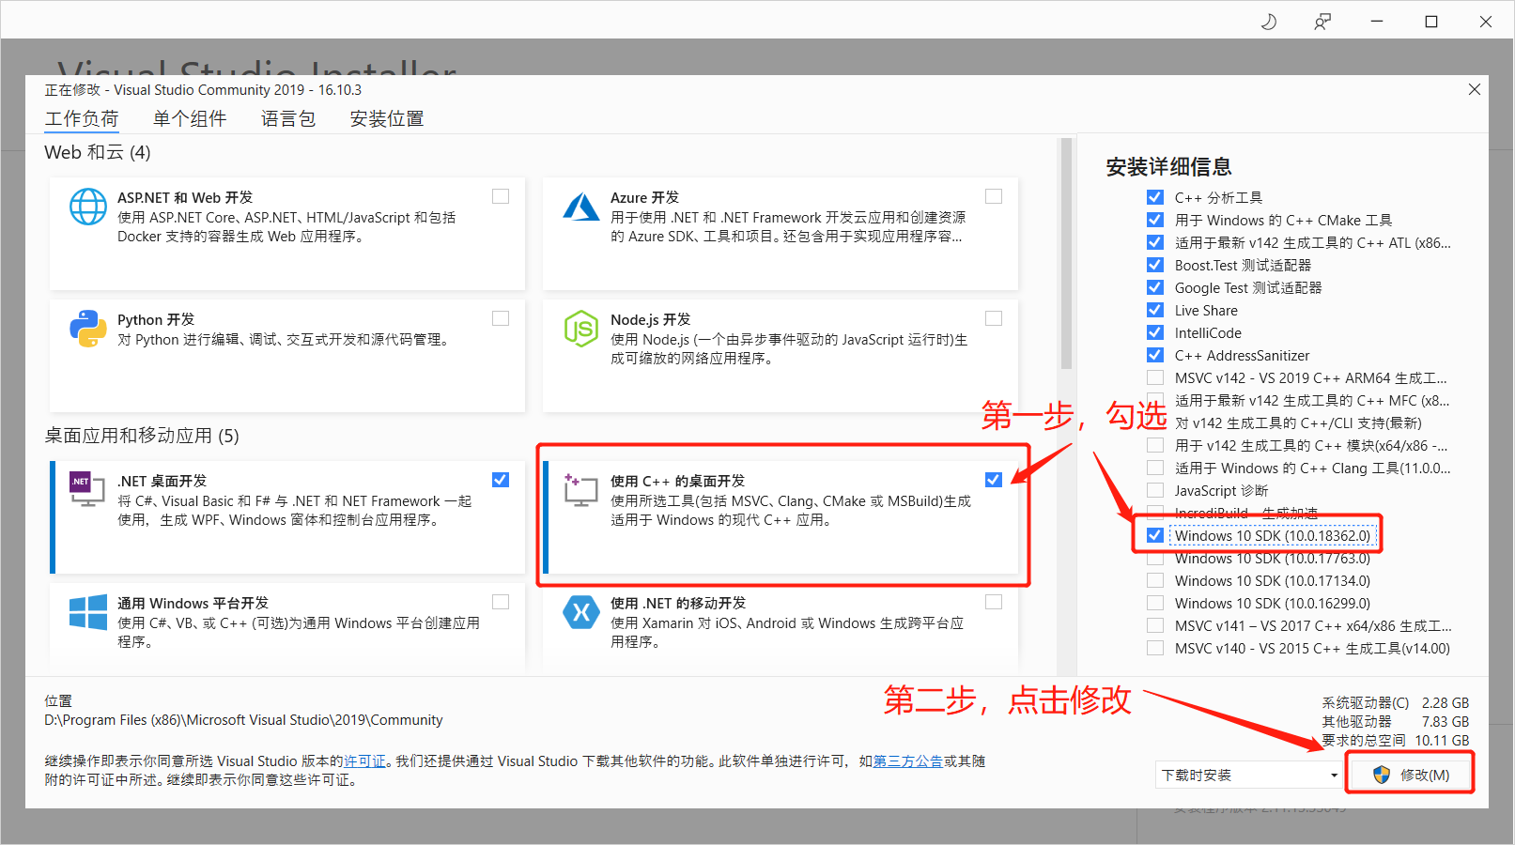Image resolution: width=1515 pixels, height=845 pixels.
Task: Click the 使用 C++ 的桌面开发 monitor icon
Action: coord(581,489)
